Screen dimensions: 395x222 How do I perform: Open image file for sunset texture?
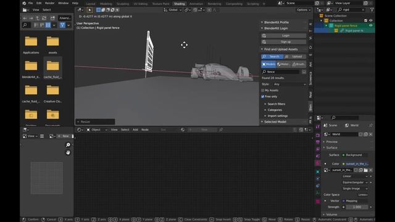click(x=366, y=170)
